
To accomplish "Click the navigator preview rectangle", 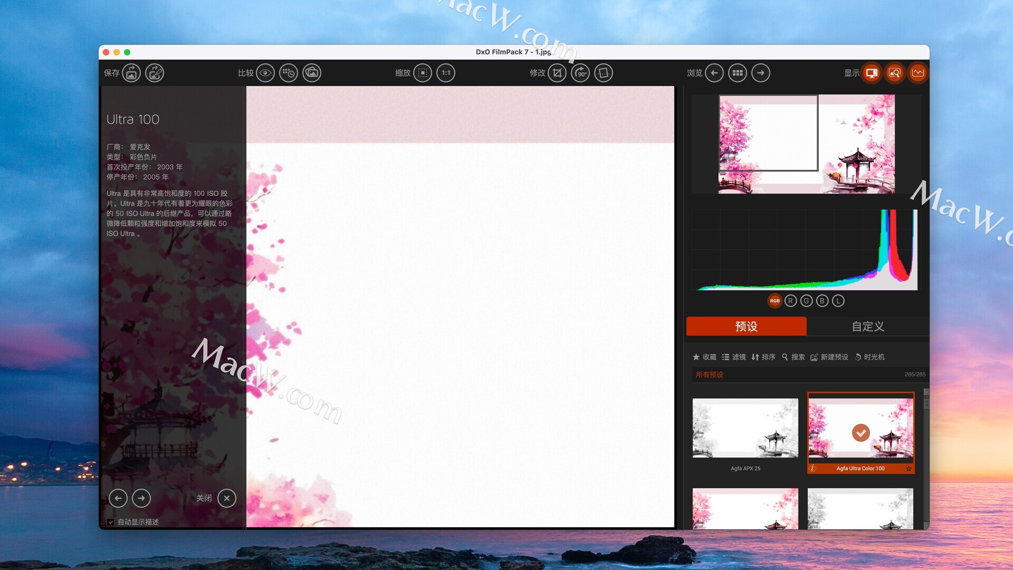I will 768,133.
